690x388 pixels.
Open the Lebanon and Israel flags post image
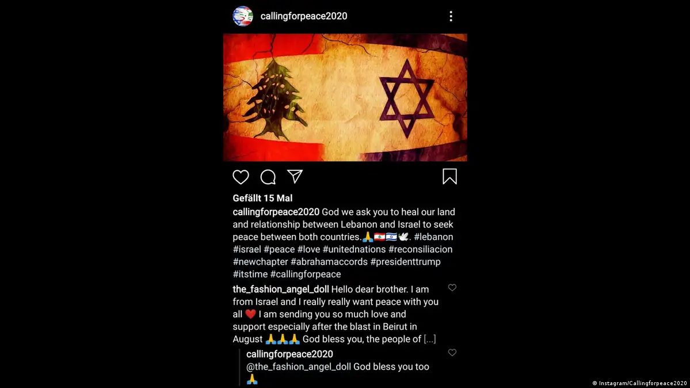coord(345,97)
